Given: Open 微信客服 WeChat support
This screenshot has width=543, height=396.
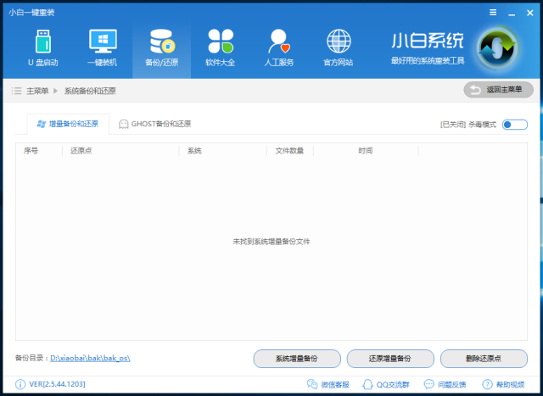Looking at the screenshot, I should pyautogui.click(x=328, y=385).
